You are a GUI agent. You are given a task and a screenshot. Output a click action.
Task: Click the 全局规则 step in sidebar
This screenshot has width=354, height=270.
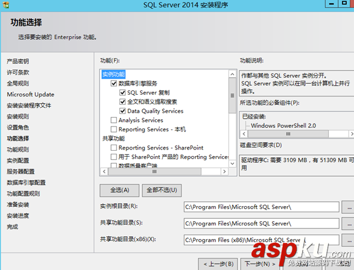[x=18, y=83]
